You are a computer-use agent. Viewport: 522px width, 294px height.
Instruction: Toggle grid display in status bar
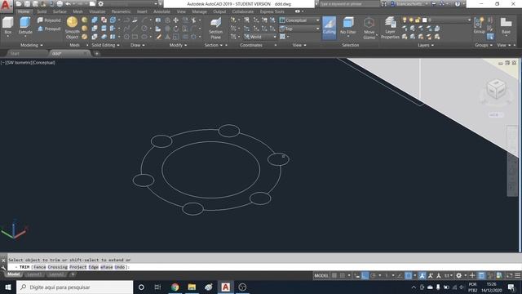[x=334, y=276]
